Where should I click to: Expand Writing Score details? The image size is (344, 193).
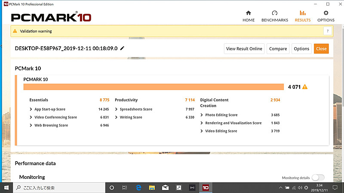pos(116,117)
